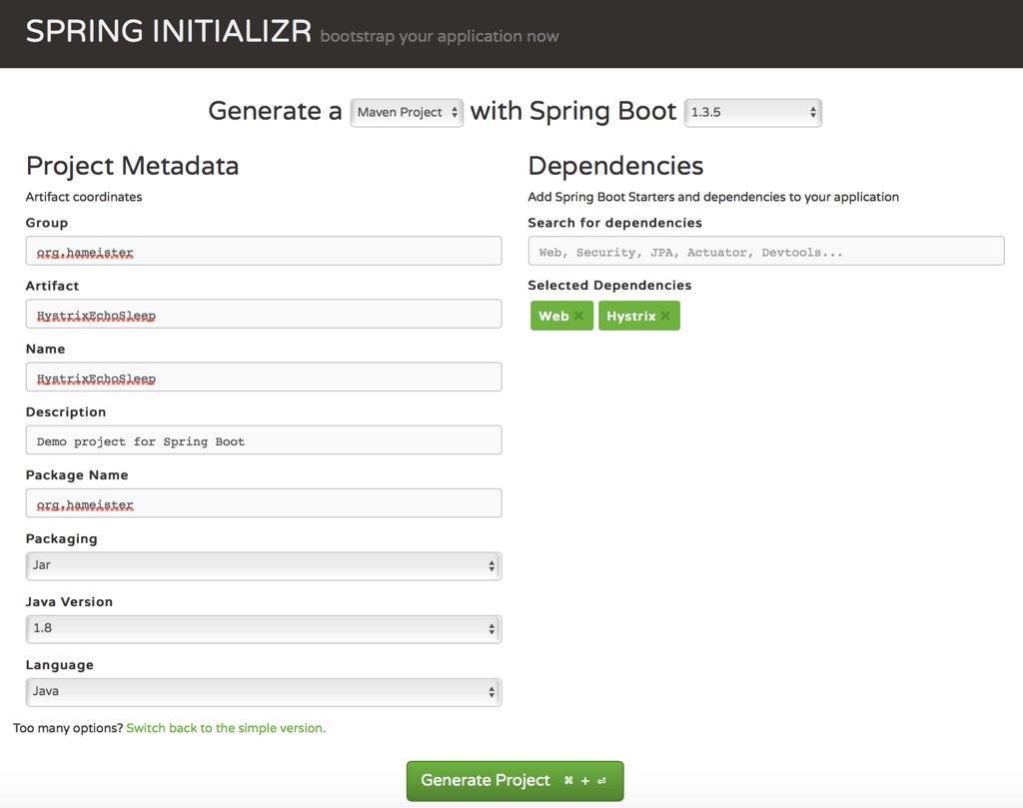Select the Name input field

[264, 378]
